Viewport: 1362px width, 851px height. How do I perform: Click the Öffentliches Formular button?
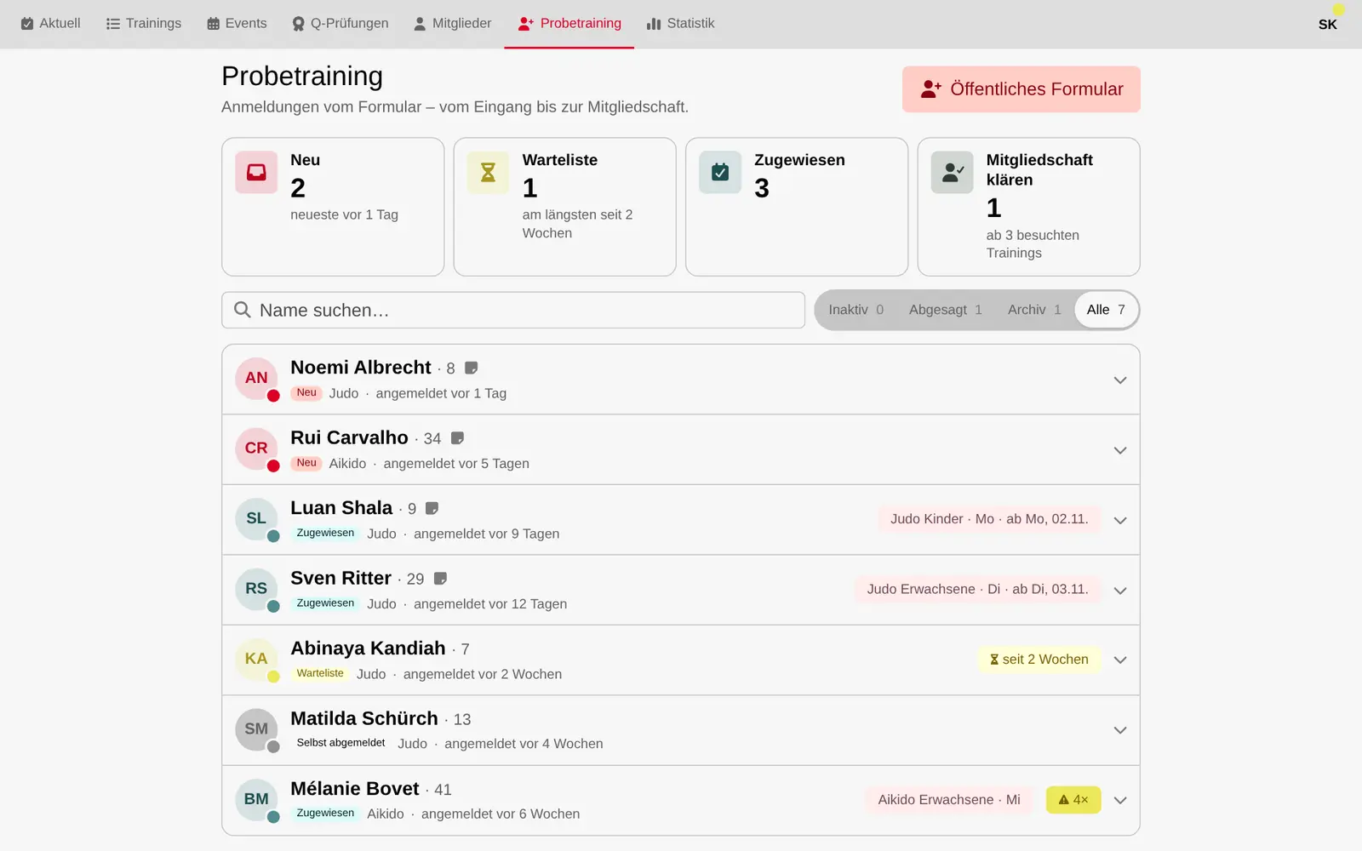pyautogui.click(x=1021, y=89)
